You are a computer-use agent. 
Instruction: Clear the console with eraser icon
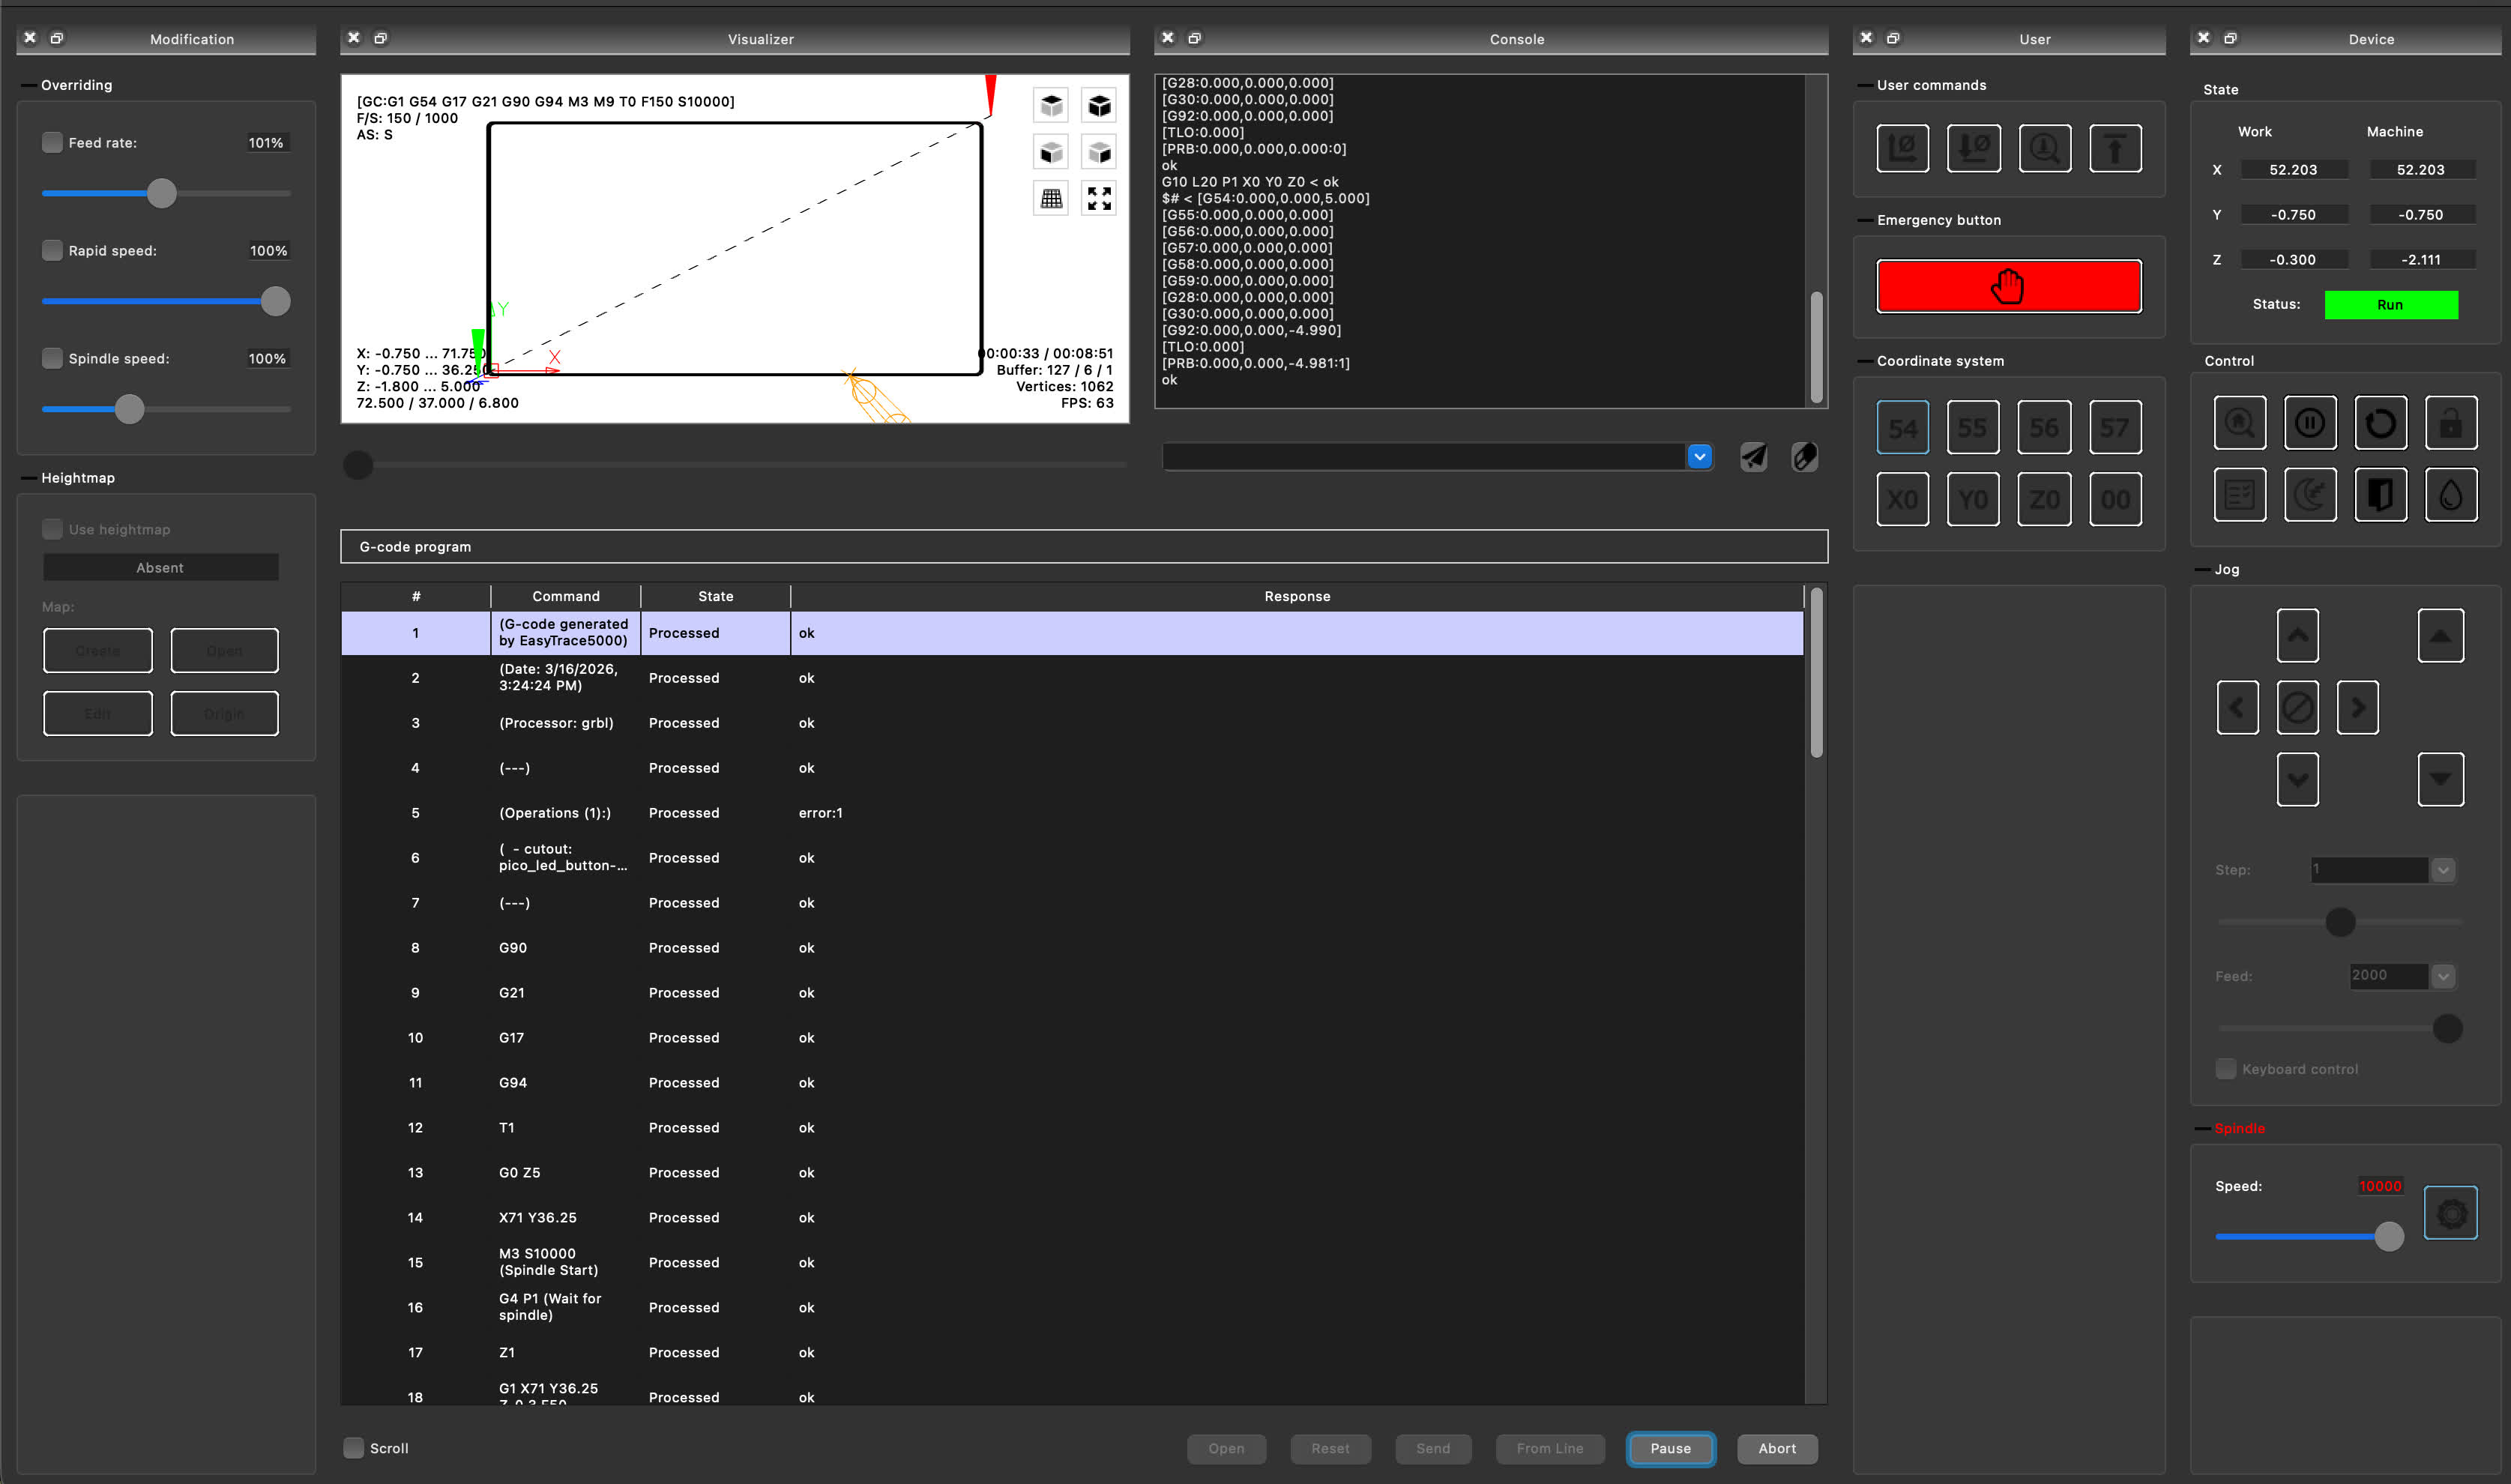pos(1805,457)
